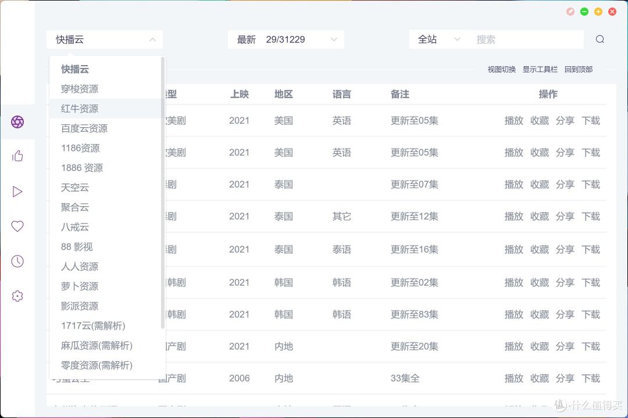Open the film browse sidebar icon

coord(17,121)
